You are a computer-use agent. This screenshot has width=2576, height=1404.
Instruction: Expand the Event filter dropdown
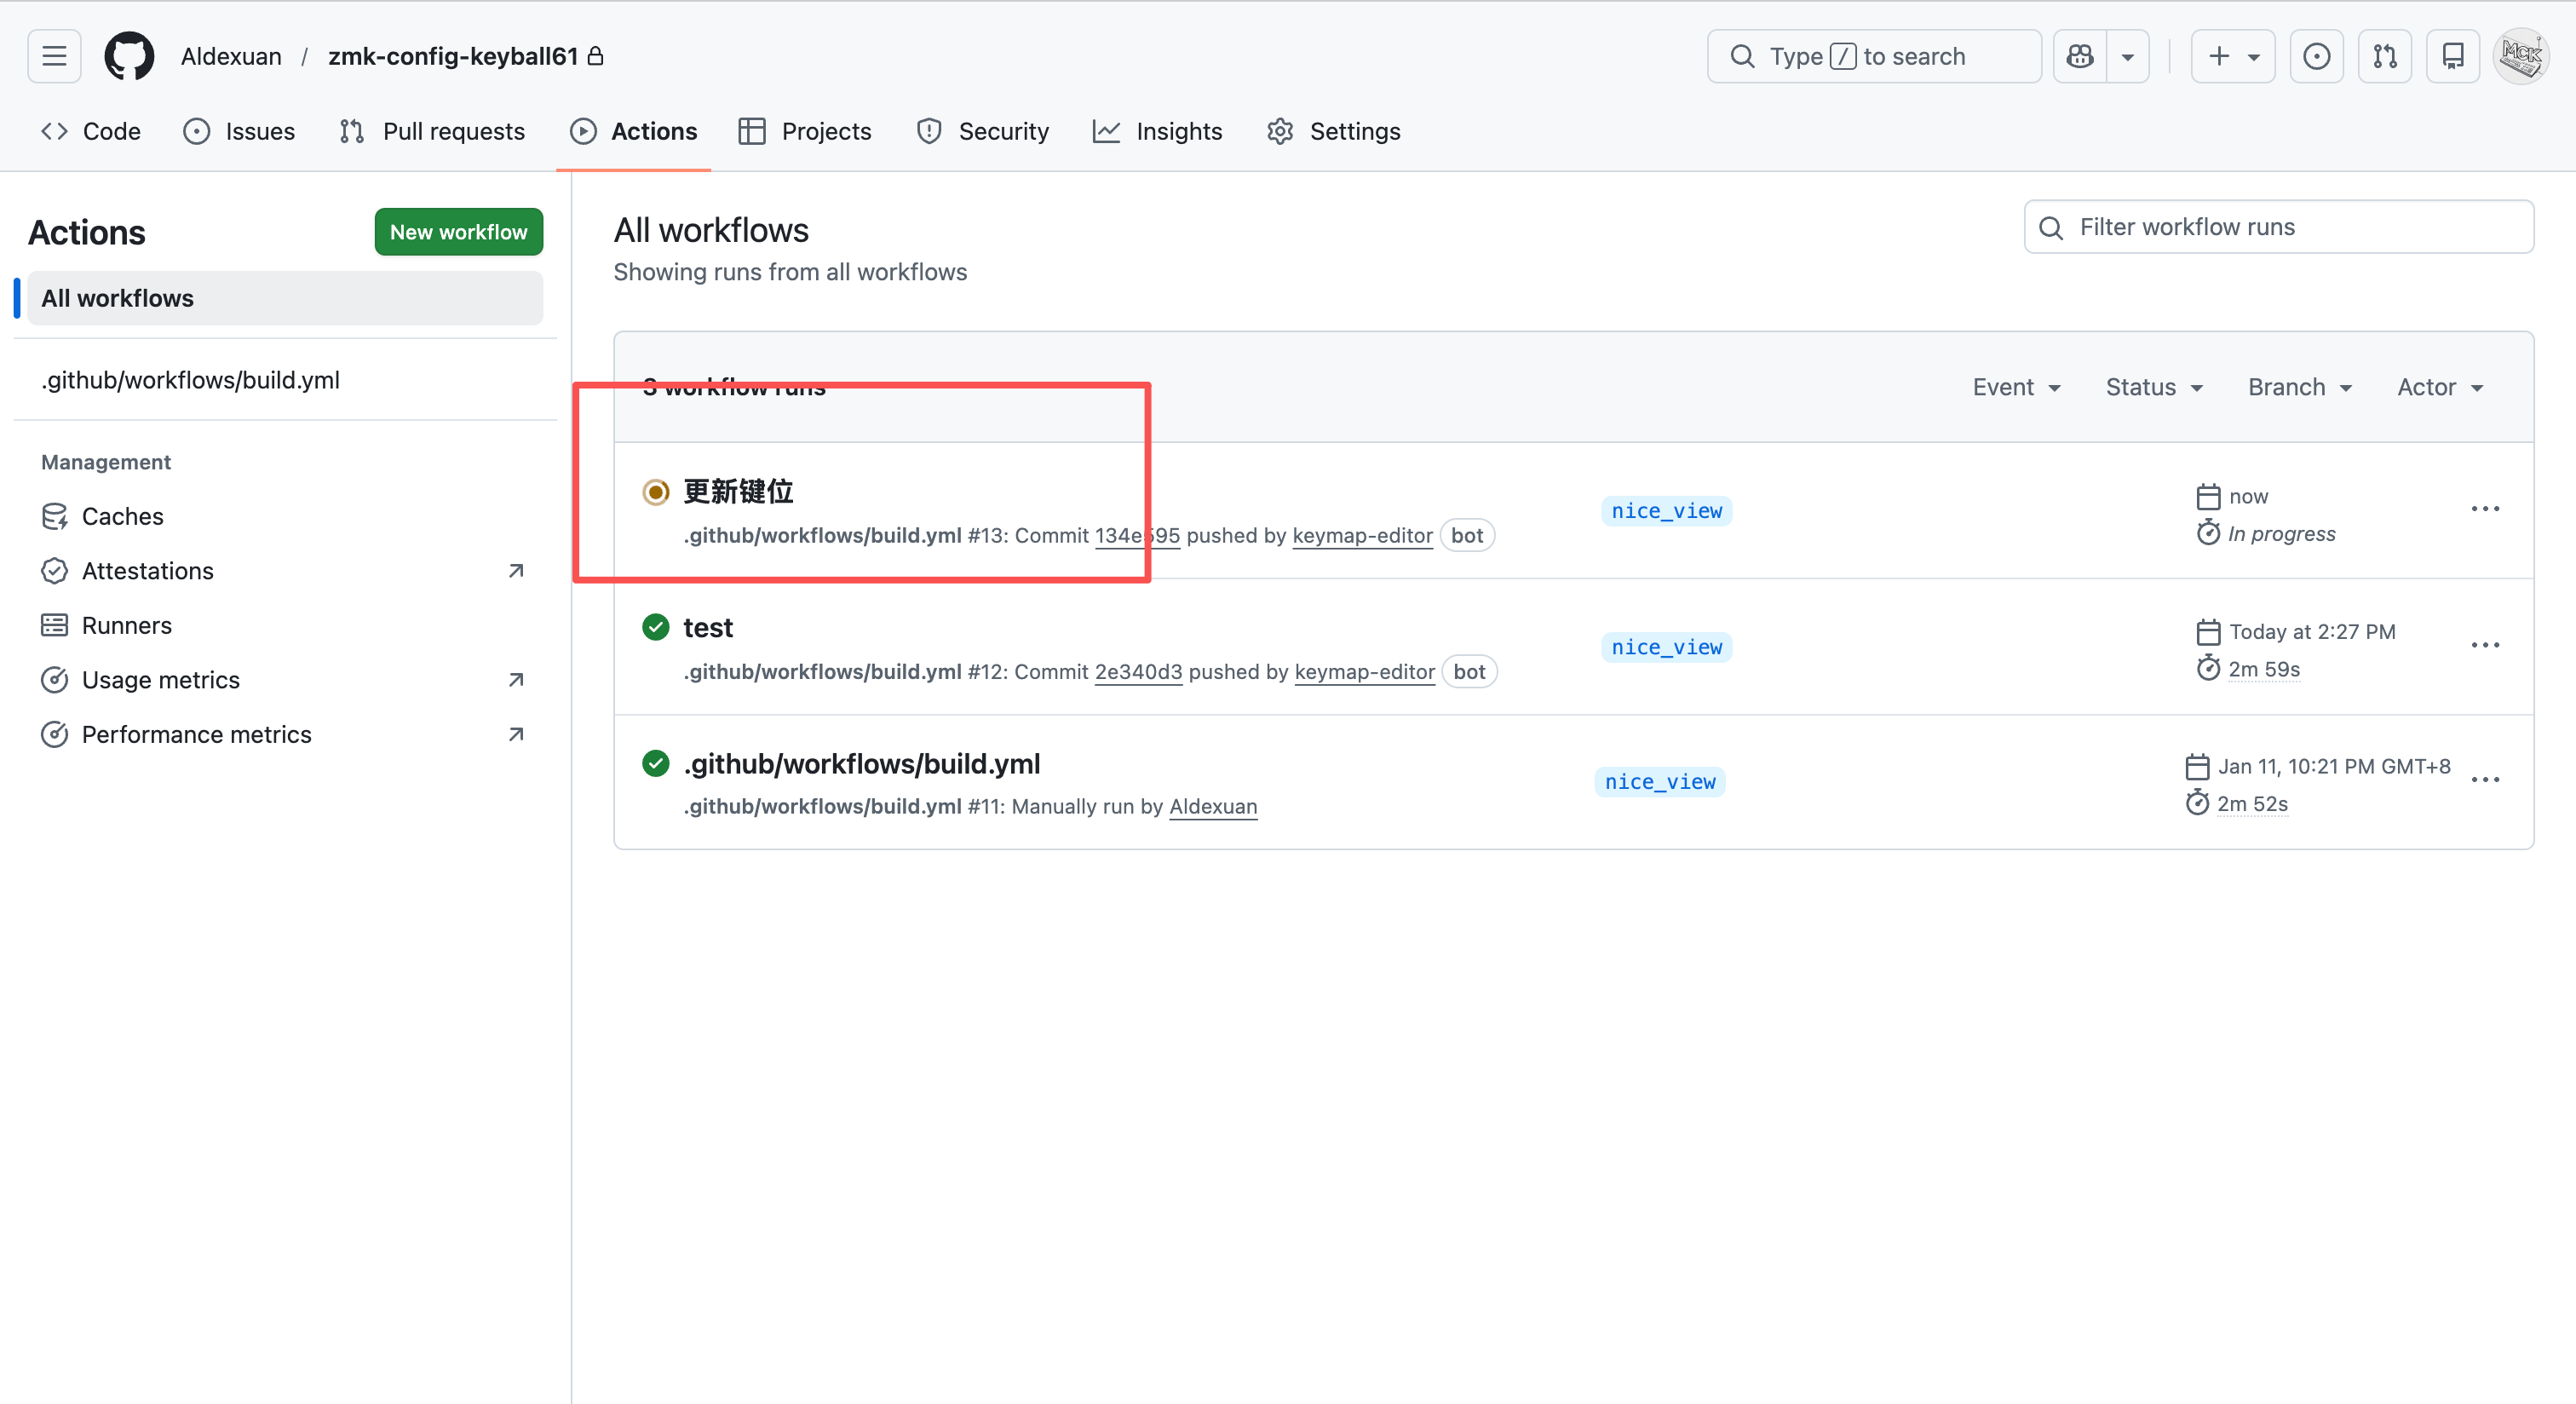(2016, 387)
